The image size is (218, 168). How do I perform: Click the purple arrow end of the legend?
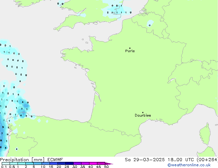(109, 164)
